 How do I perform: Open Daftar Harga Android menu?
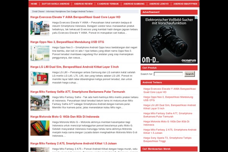pos(55,4)
